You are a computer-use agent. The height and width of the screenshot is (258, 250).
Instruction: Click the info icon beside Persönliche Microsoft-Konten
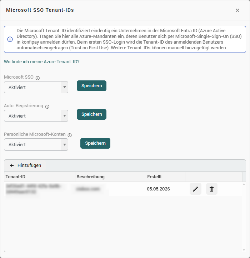tap(70, 135)
